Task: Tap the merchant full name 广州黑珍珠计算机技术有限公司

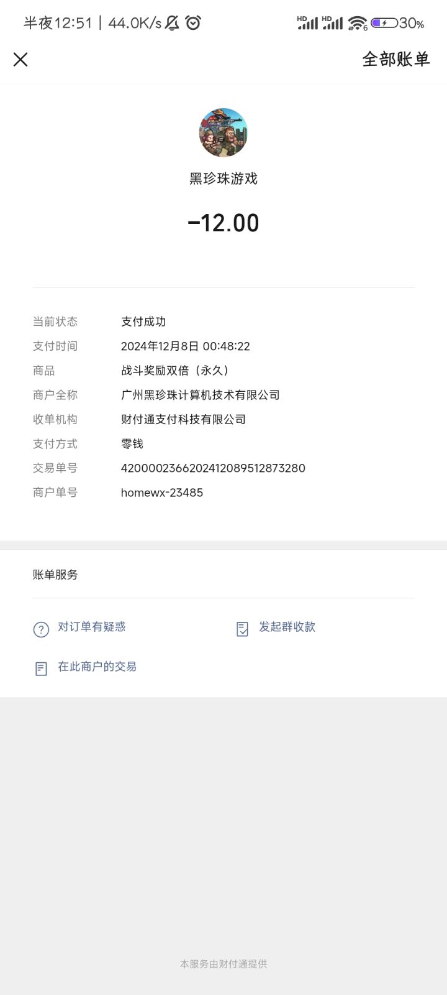Action: point(201,395)
